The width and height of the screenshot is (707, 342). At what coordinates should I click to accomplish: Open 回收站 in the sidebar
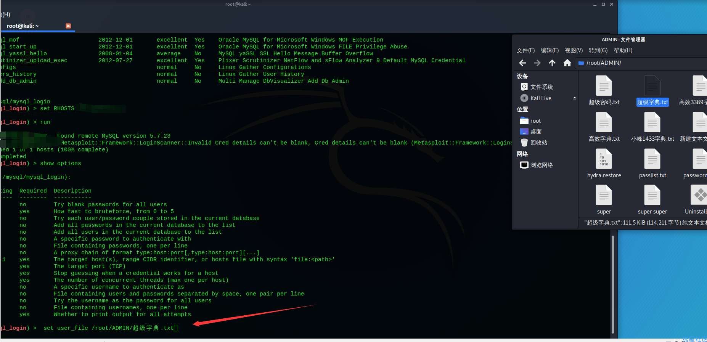click(x=534, y=143)
